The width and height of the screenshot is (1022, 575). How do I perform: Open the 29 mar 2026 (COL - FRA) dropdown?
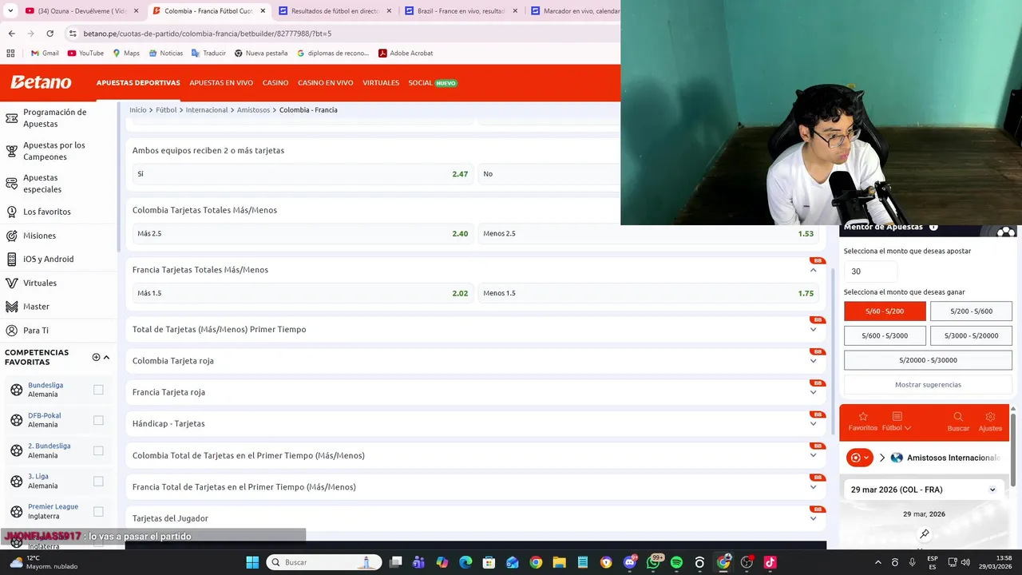click(x=924, y=490)
